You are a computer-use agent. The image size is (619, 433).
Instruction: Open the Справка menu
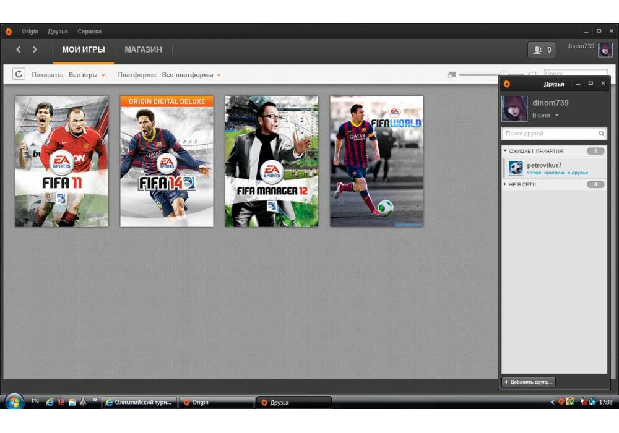[x=89, y=32]
